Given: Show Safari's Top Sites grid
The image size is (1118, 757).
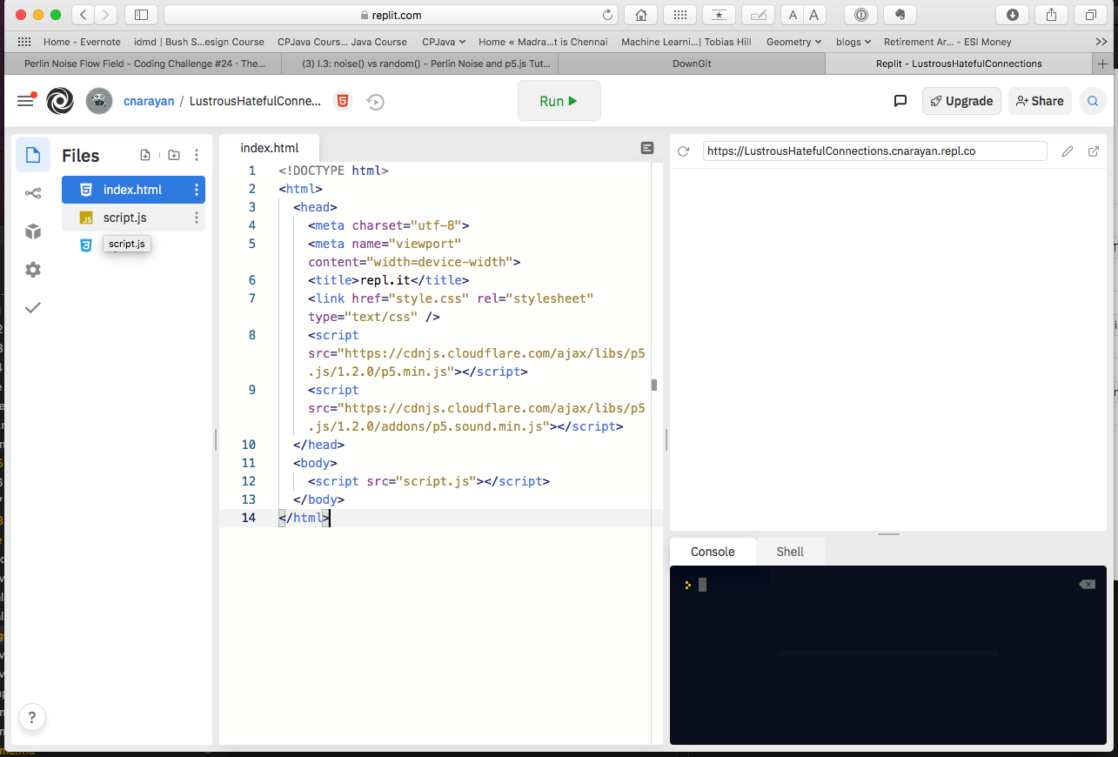Looking at the screenshot, I should (x=680, y=15).
